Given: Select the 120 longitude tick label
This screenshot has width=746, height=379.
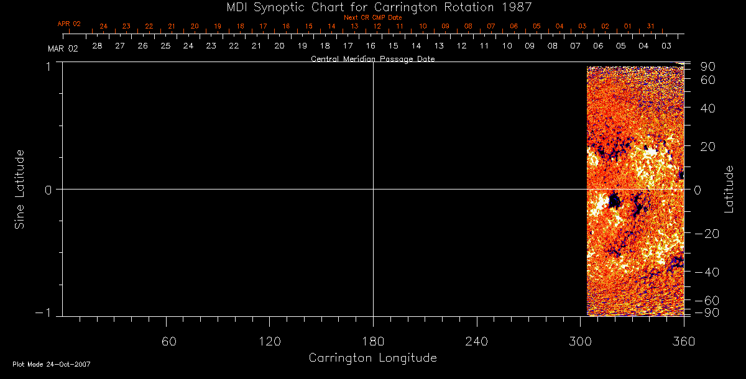Looking at the screenshot, I should click(269, 341).
